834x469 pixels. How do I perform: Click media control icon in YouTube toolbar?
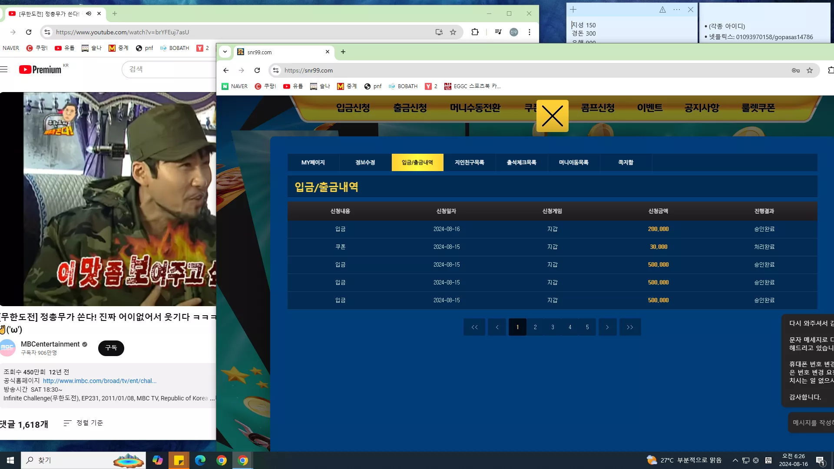(x=498, y=32)
